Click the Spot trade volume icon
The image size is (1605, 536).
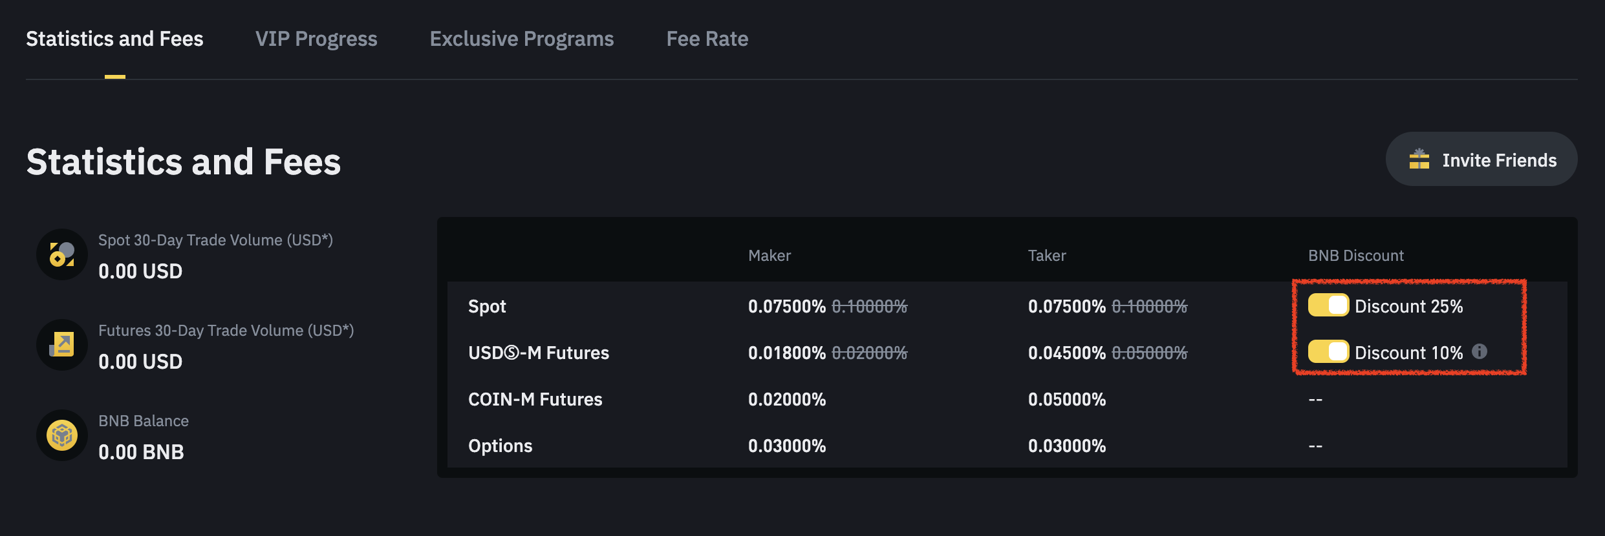pyautogui.click(x=62, y=254)
